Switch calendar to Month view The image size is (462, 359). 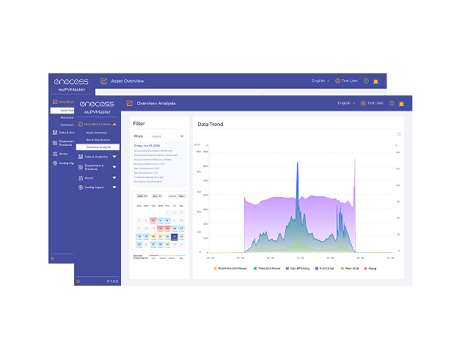pos(172,196)
